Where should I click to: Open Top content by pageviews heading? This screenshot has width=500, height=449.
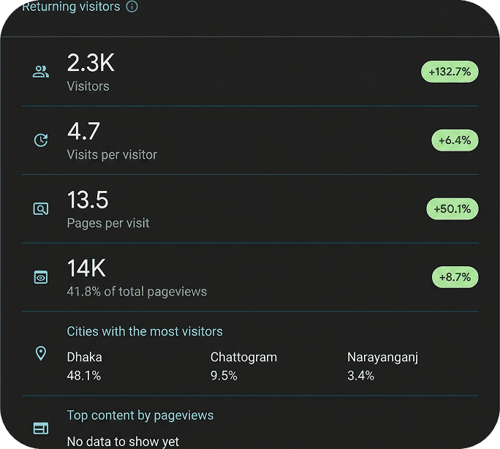(x=140, y=415)
